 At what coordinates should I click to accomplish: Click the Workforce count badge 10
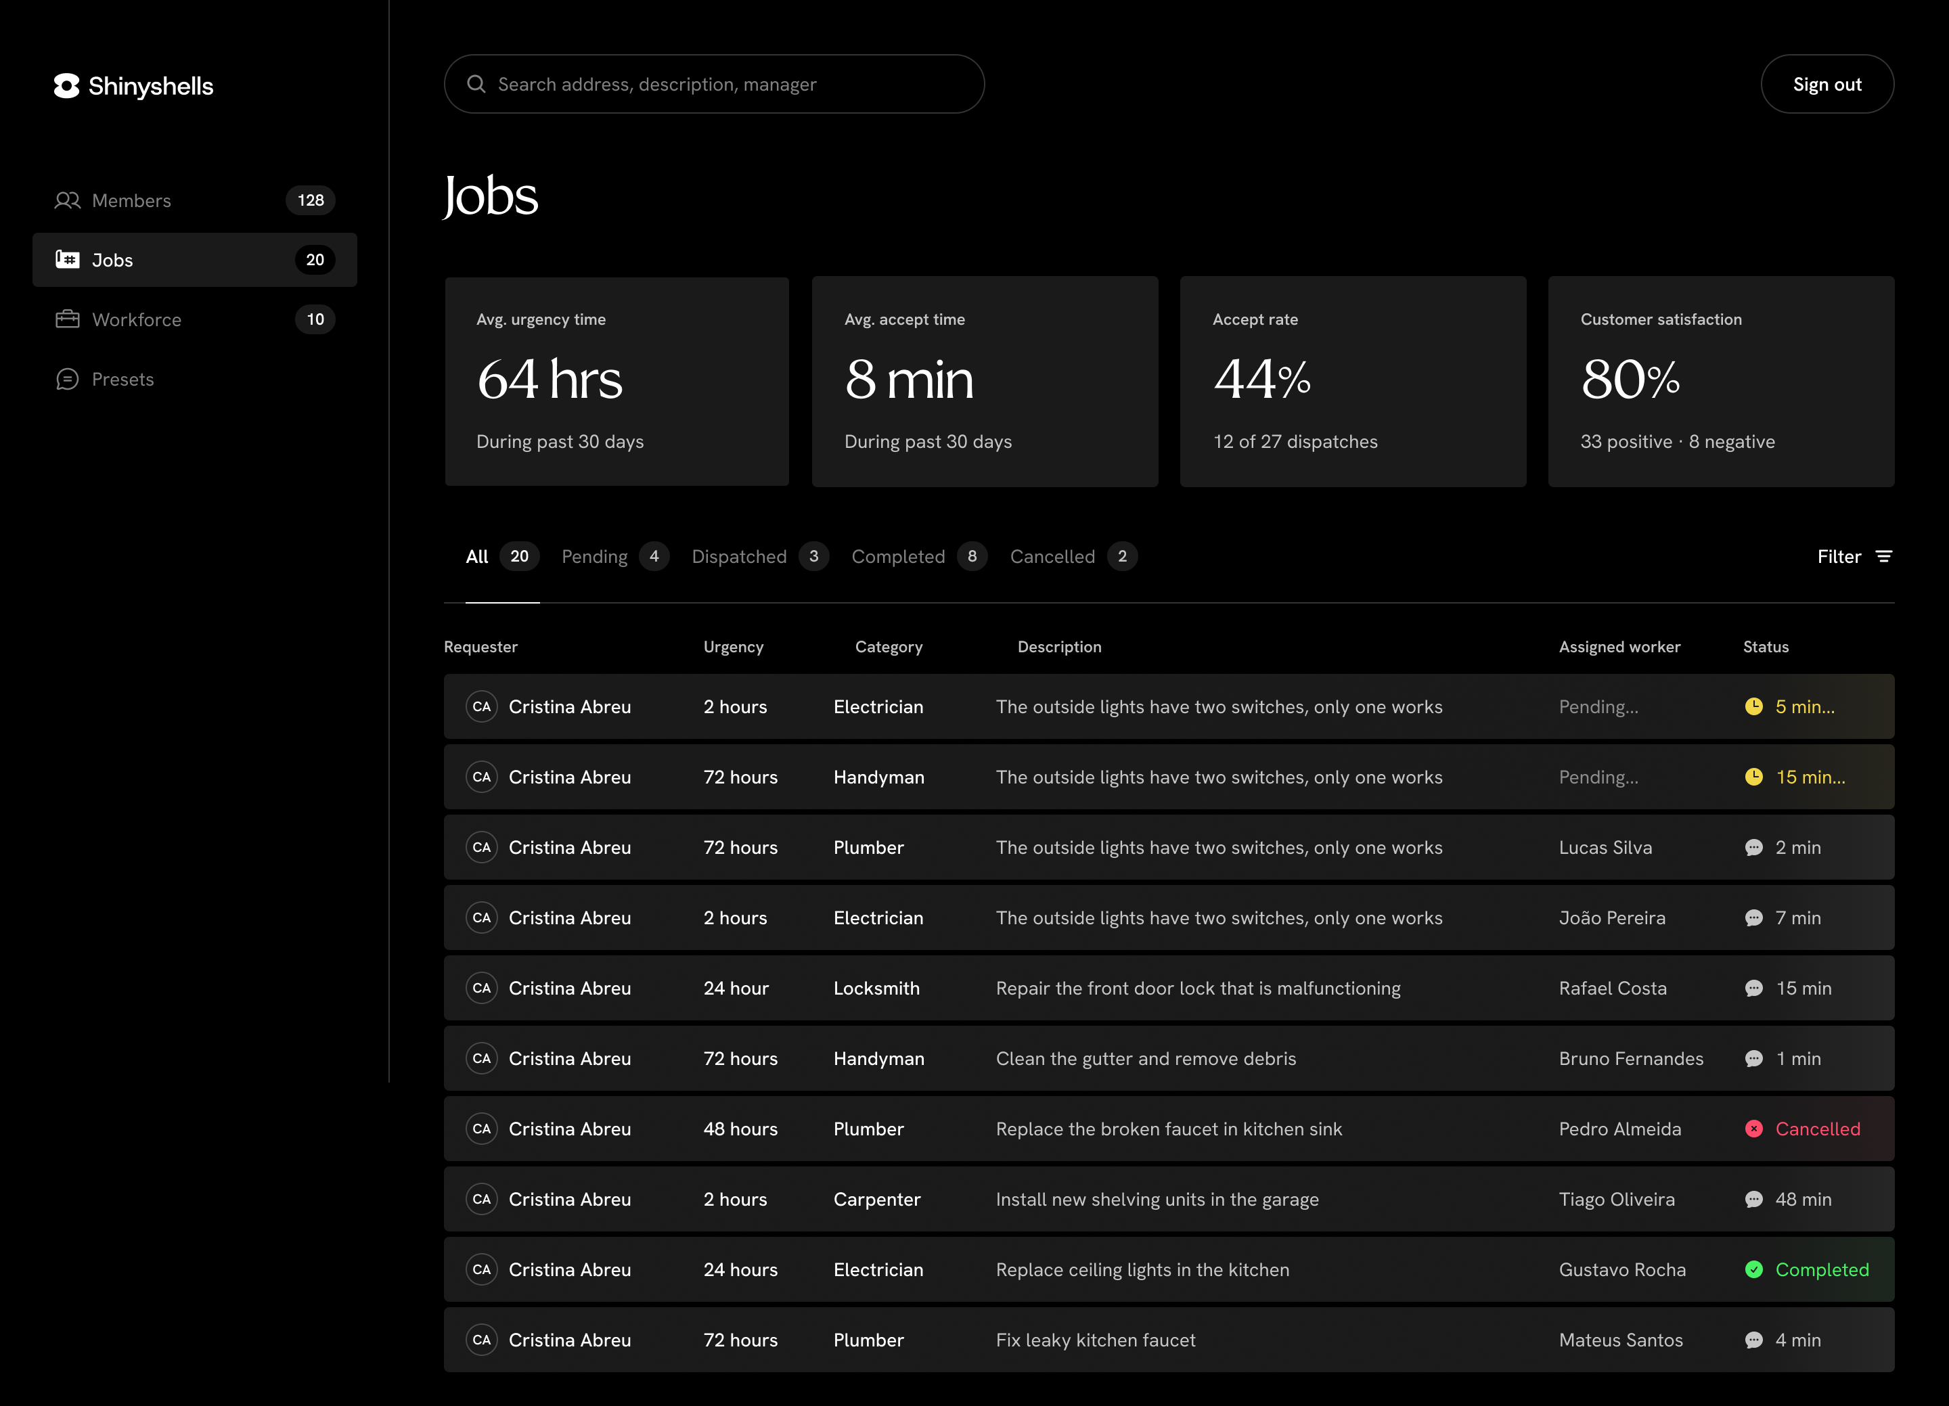pos(315,320)
